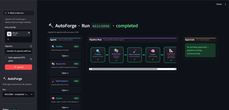
Task: Click the Researcher books icon in Agents
Action: [53, 64]
